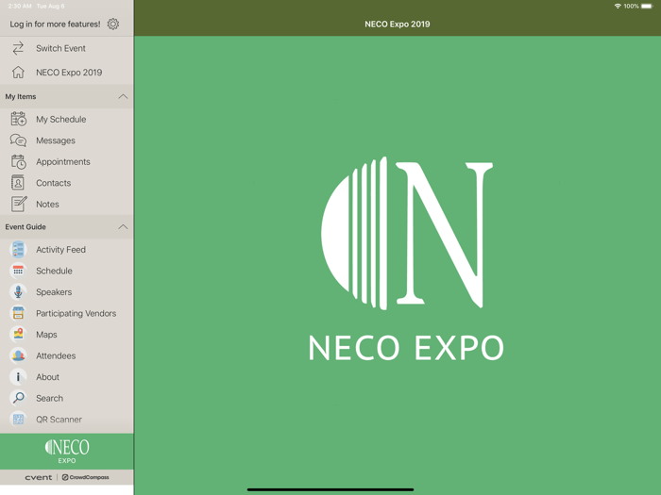Viewport: 661px width, 495px height.
Task: Tap the Notes pencil icon
Action: (x=19, y=204)
